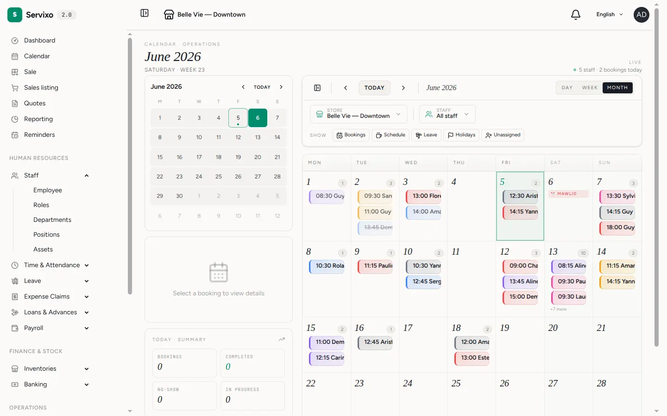Select June 13 in the mini calendar
The width and height of the screenshot is (667, 416).
(x=258, y=137)
